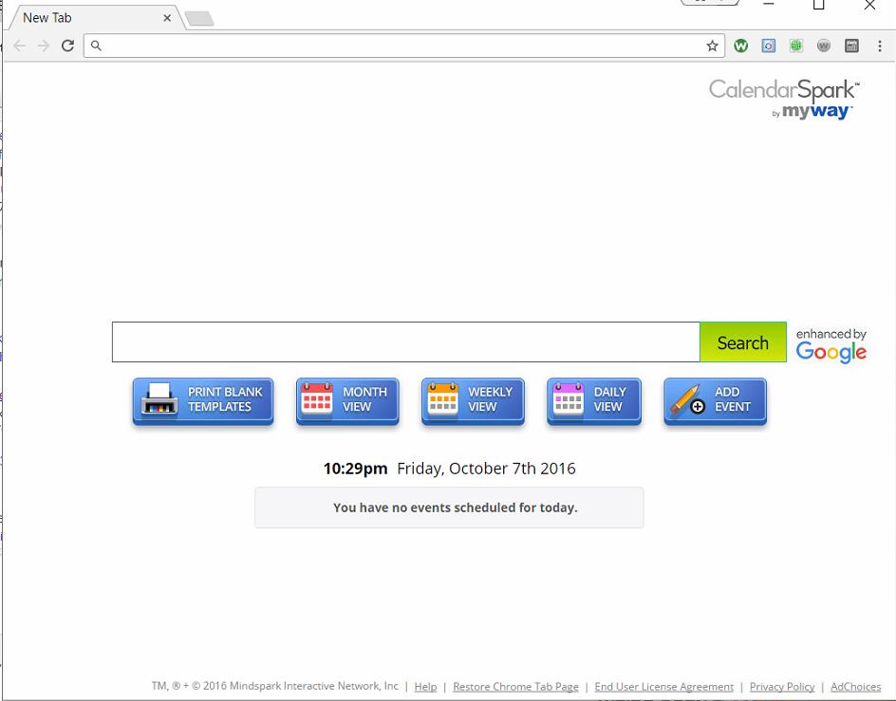
Task: Reload the current page
Action: point(68,46)
